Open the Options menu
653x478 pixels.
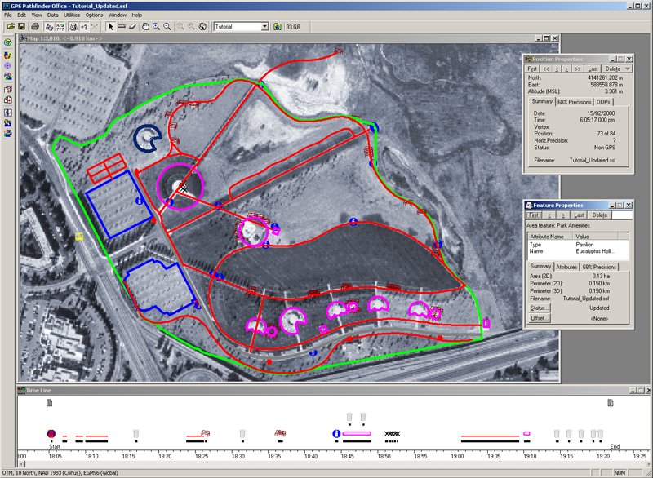[x=94, y=15]
